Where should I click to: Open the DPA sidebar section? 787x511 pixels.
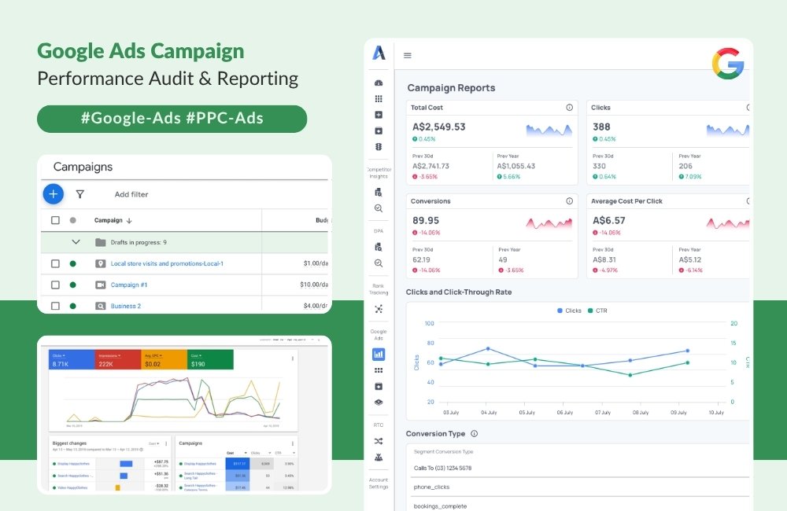click(x=379, y=231)
